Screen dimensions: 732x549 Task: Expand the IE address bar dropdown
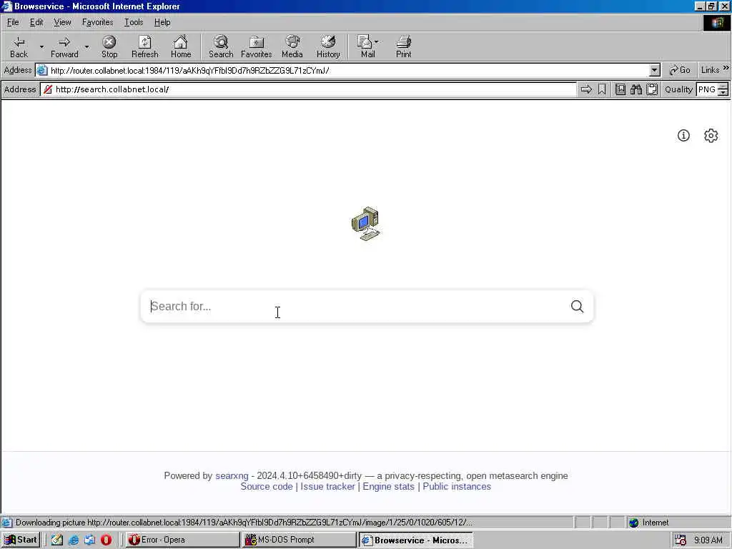click(x=655, y=71)
